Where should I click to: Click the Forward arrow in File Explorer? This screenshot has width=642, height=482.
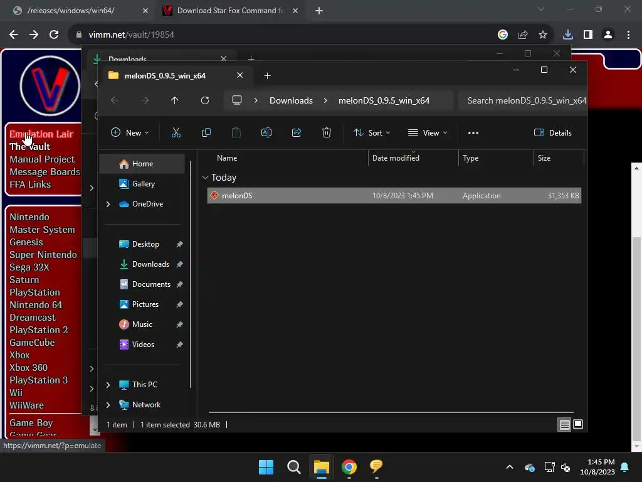[x=145, y=100]
